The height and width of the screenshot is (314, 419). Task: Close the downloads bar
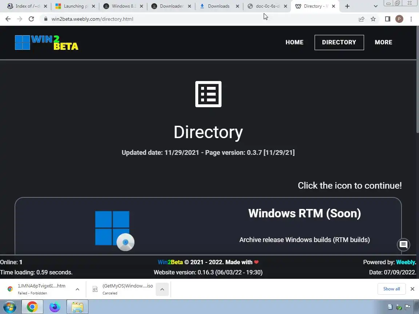pyautogui.click(x=412, y=289)
